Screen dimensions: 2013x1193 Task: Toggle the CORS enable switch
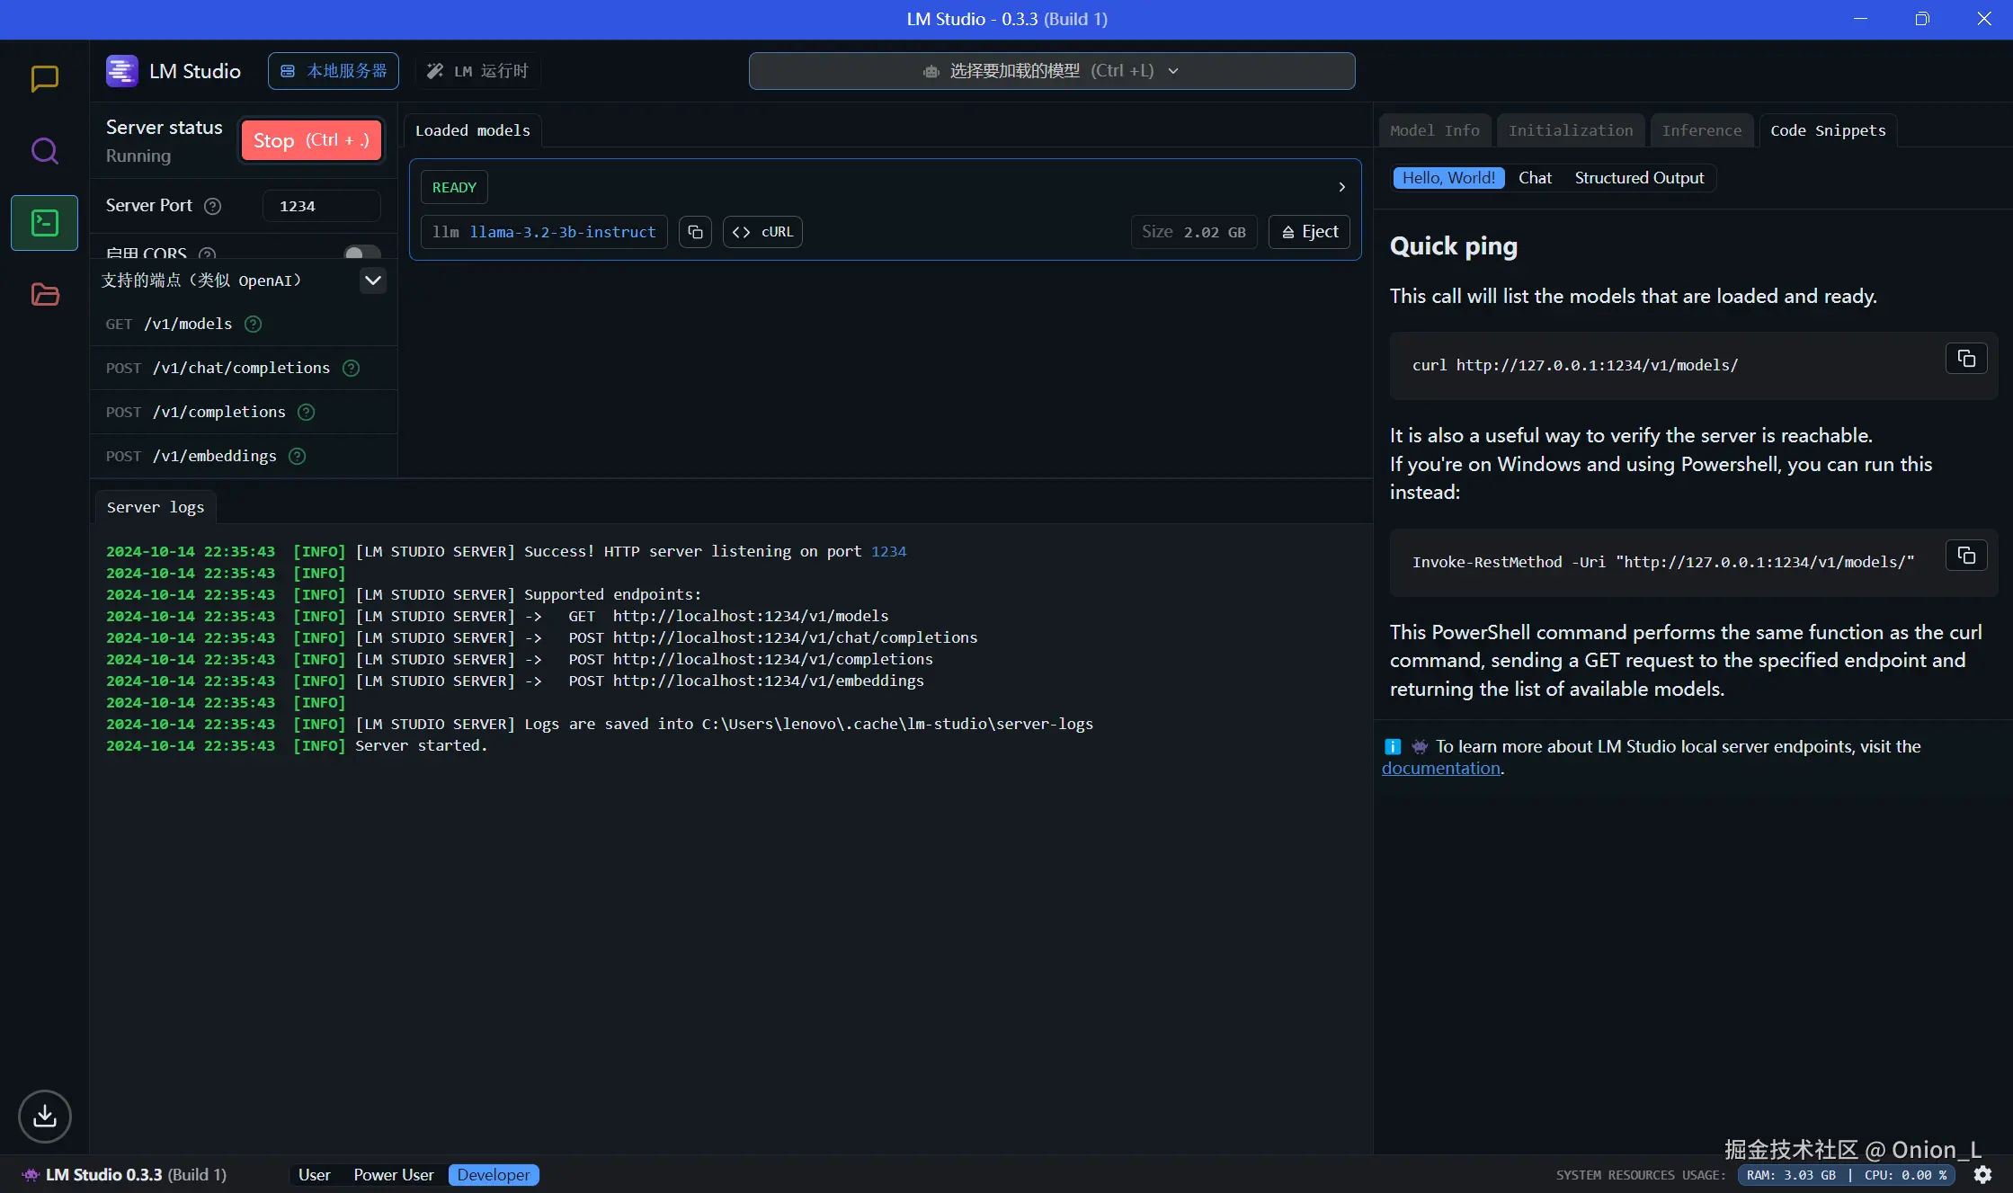362,254
